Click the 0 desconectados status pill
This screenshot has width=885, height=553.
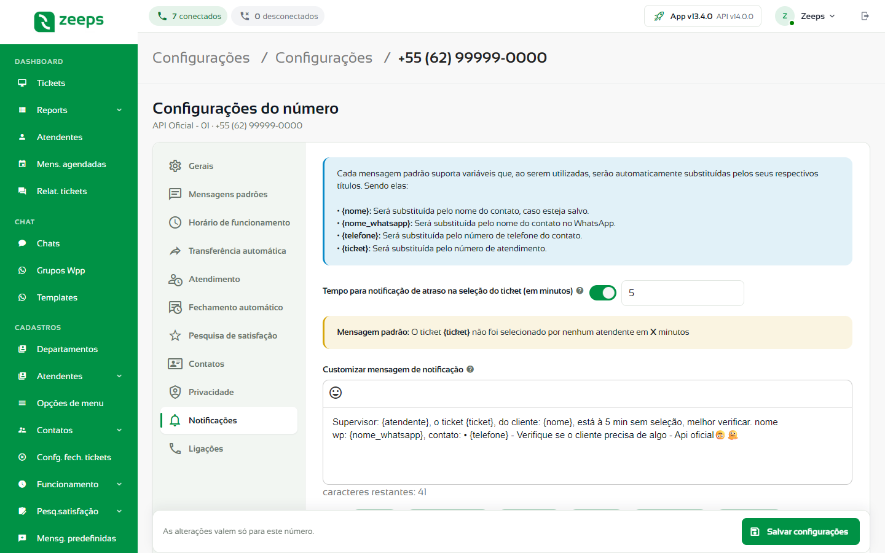tap(278, 16)
